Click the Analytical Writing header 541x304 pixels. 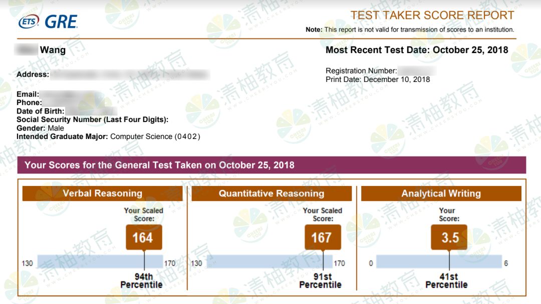441,193
